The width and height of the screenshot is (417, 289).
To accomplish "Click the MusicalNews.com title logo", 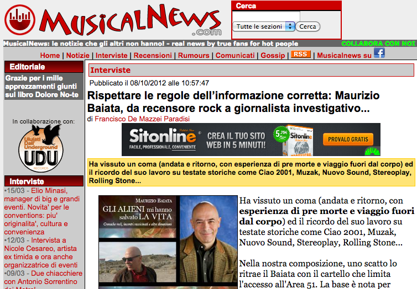I will [x=131, y=20].
